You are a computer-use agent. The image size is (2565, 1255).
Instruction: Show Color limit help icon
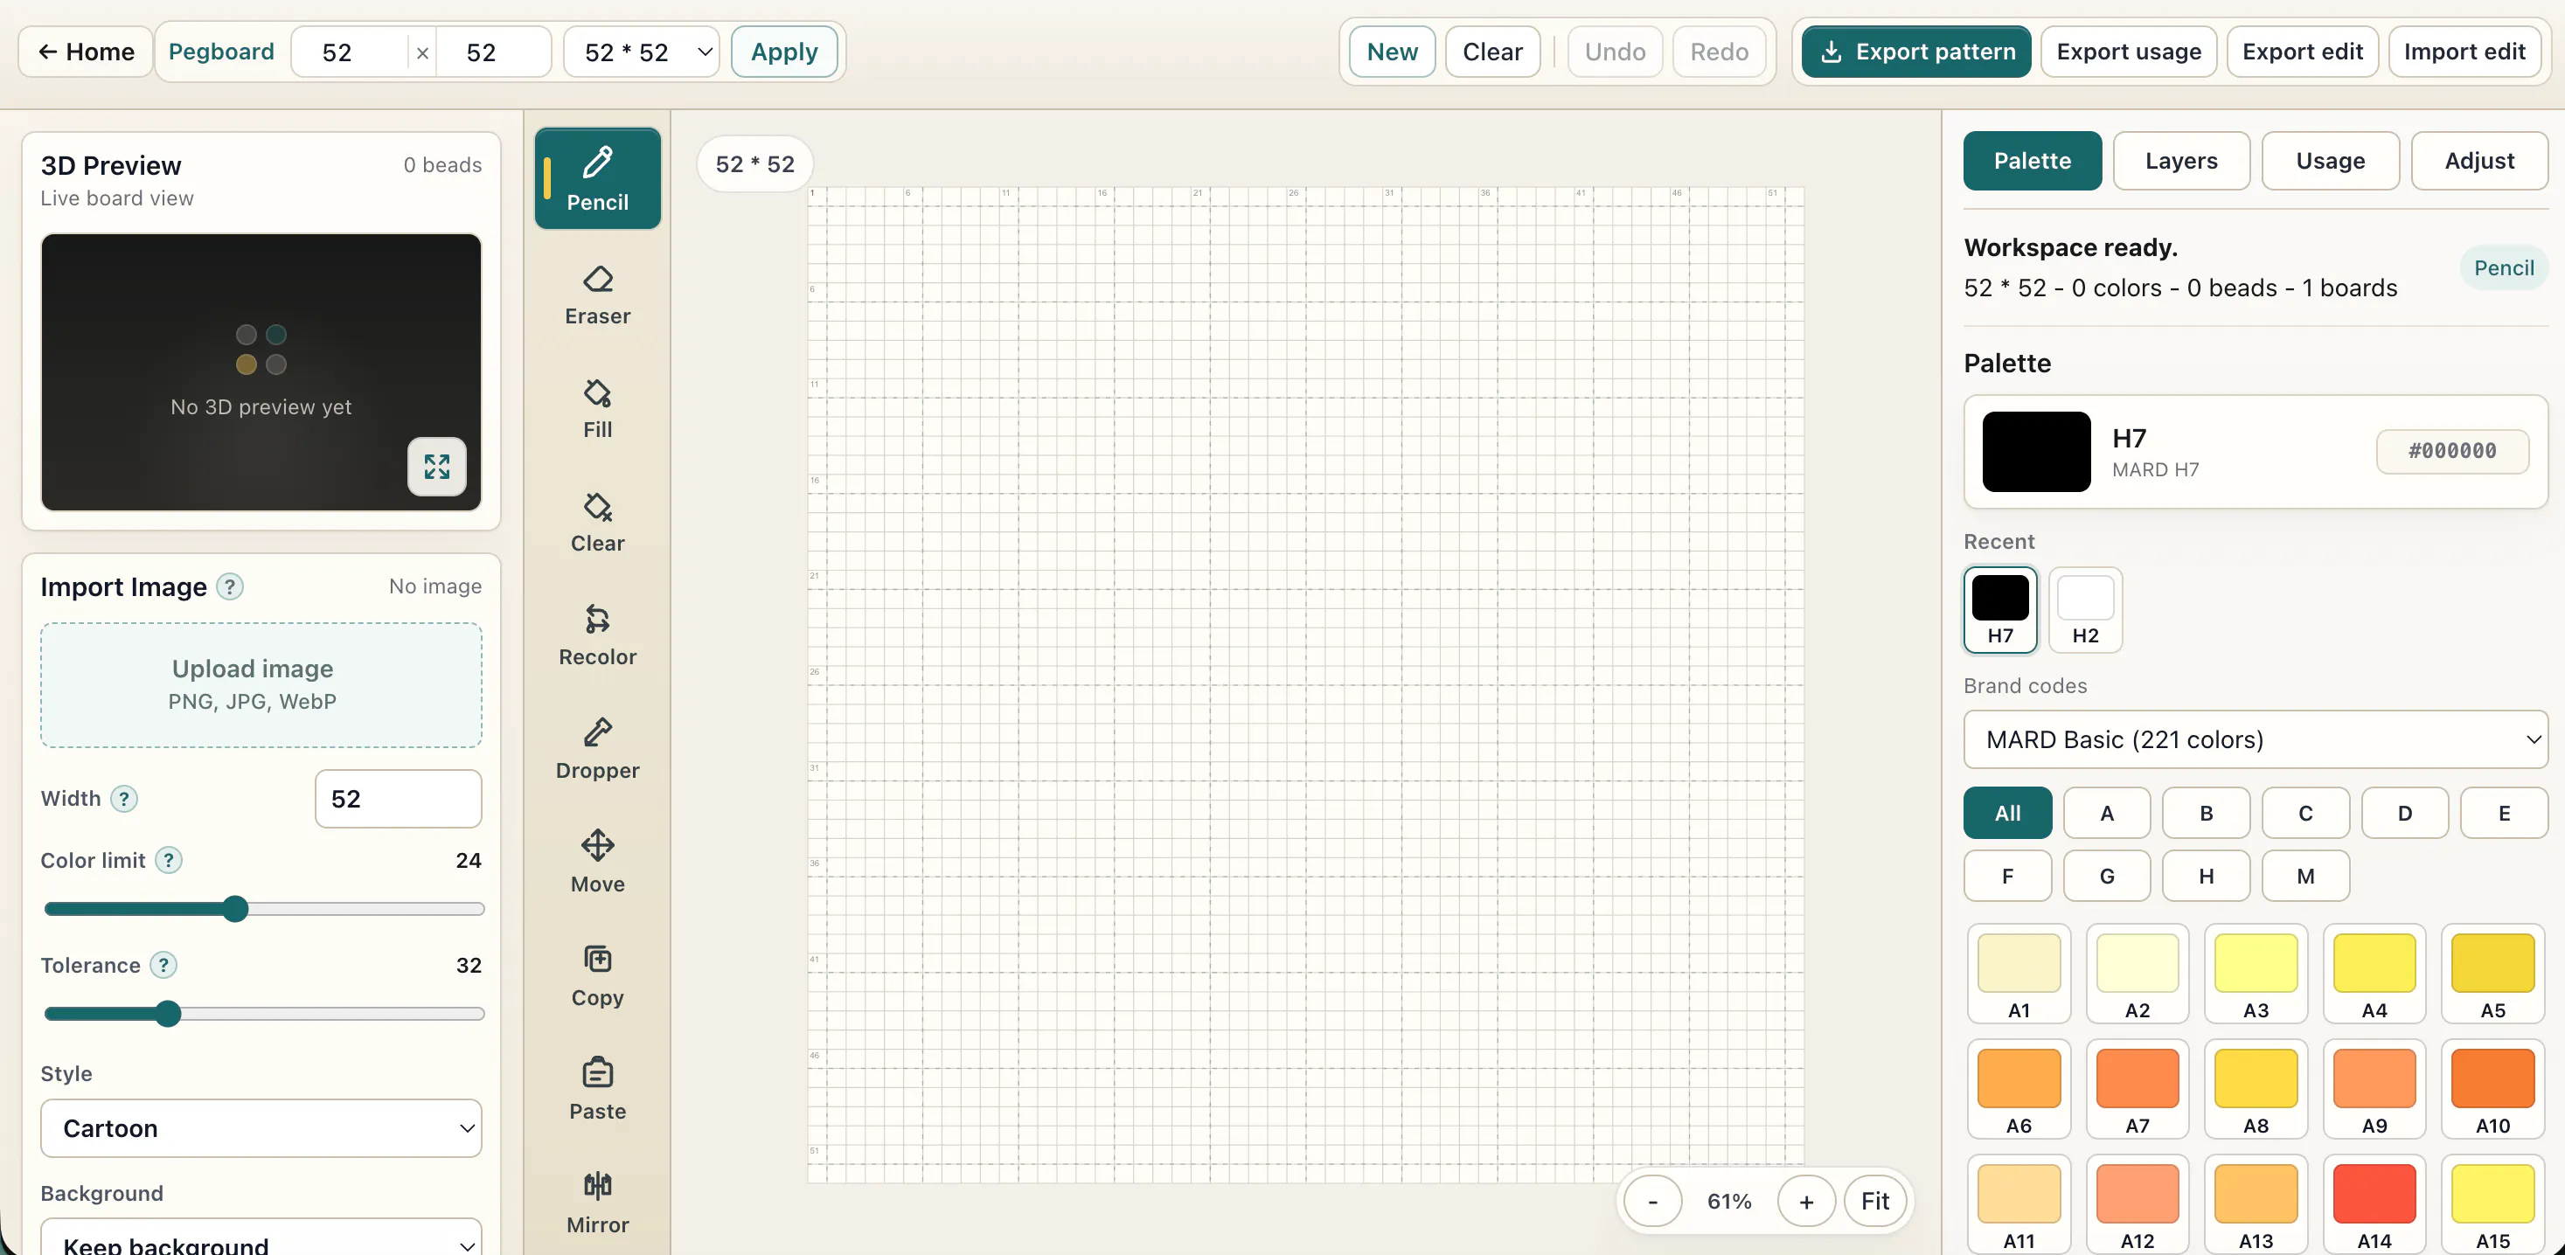coord(170,860)
